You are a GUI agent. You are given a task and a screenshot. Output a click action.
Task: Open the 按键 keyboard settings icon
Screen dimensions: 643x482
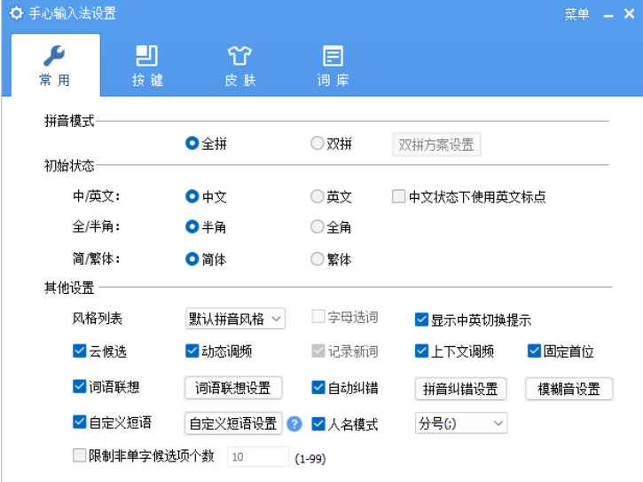147,56
